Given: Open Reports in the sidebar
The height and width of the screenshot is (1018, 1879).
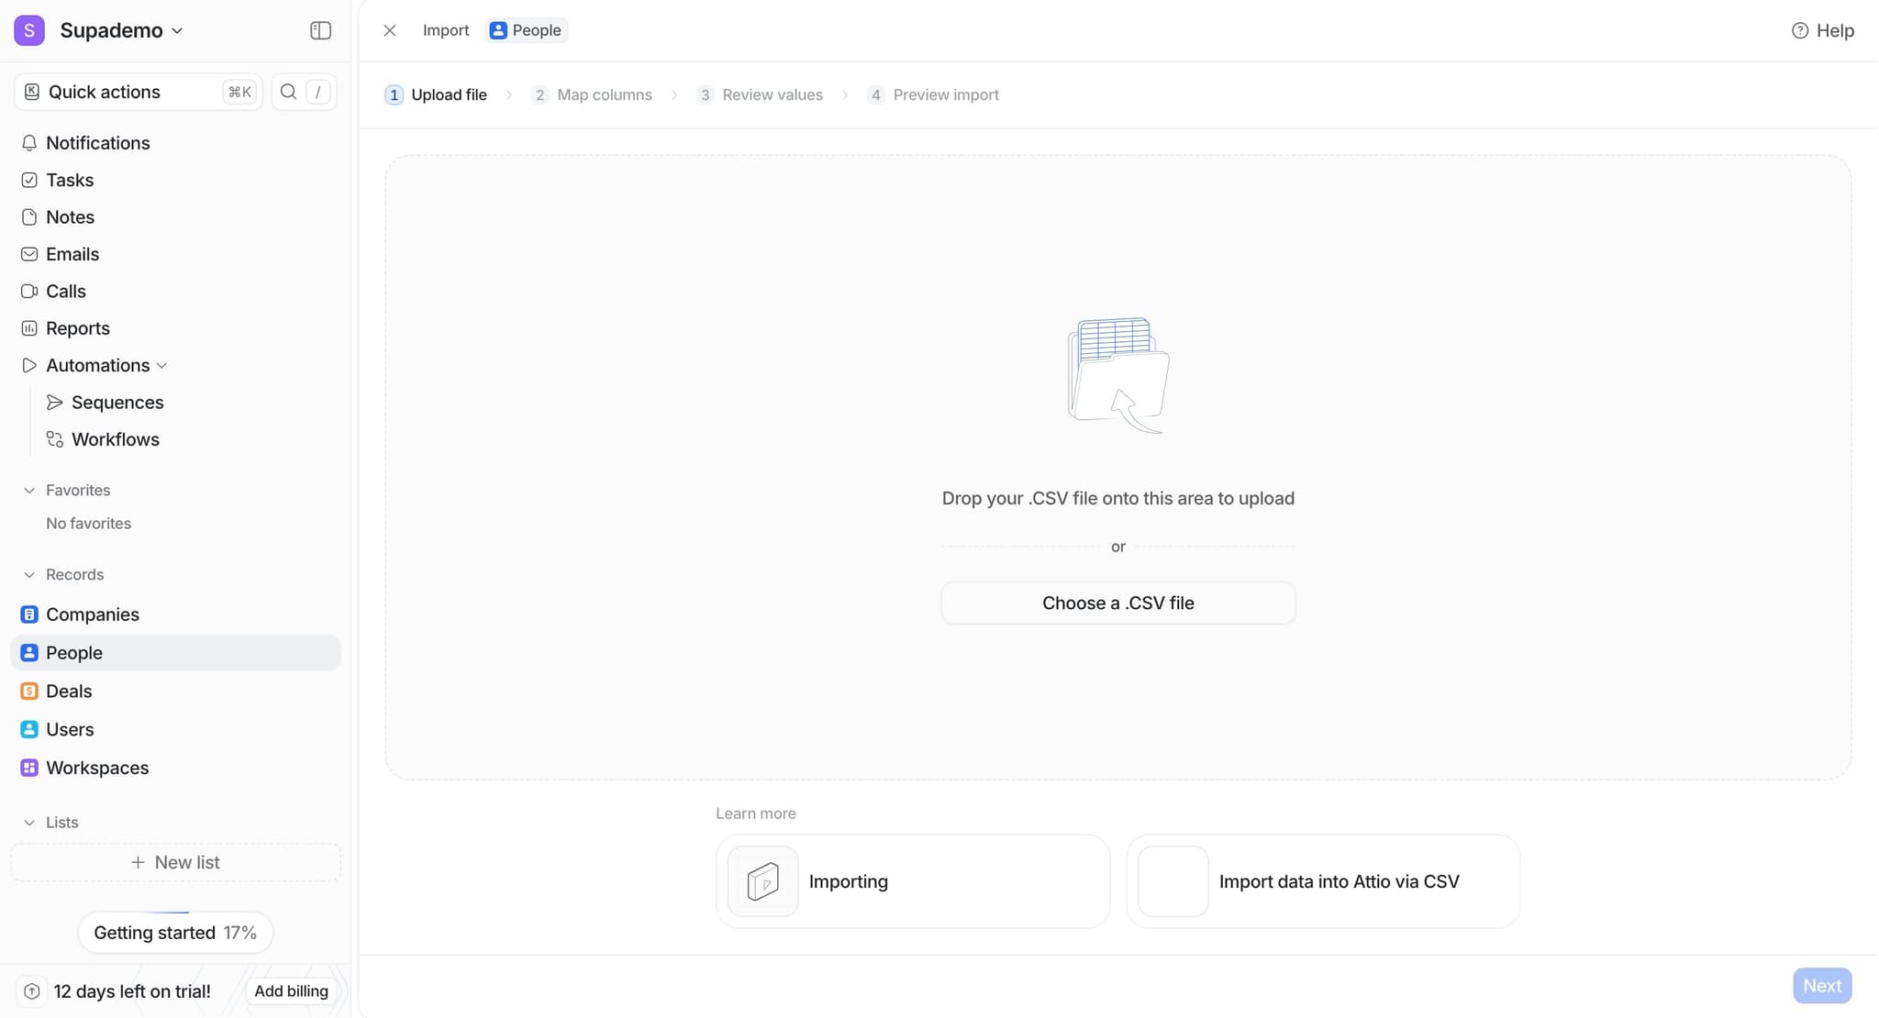Looking at the screenshot, I should [x=77, y=328].
